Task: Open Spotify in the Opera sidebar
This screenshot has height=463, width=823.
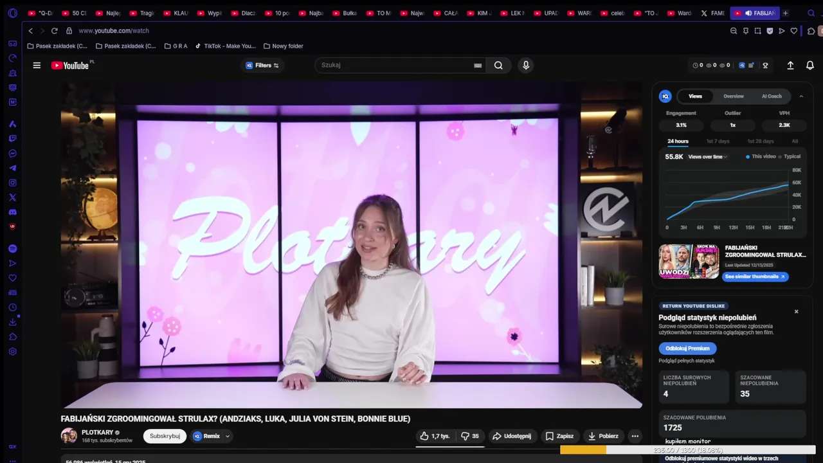Action: 12,248
